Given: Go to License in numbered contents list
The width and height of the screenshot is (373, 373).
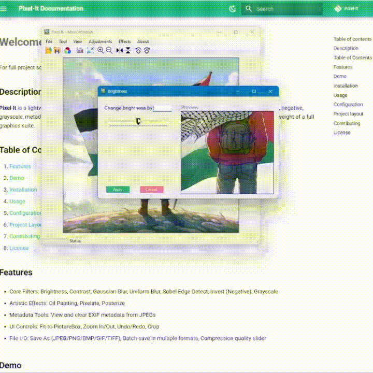Looking at the screenshot, I should point(19,248).
